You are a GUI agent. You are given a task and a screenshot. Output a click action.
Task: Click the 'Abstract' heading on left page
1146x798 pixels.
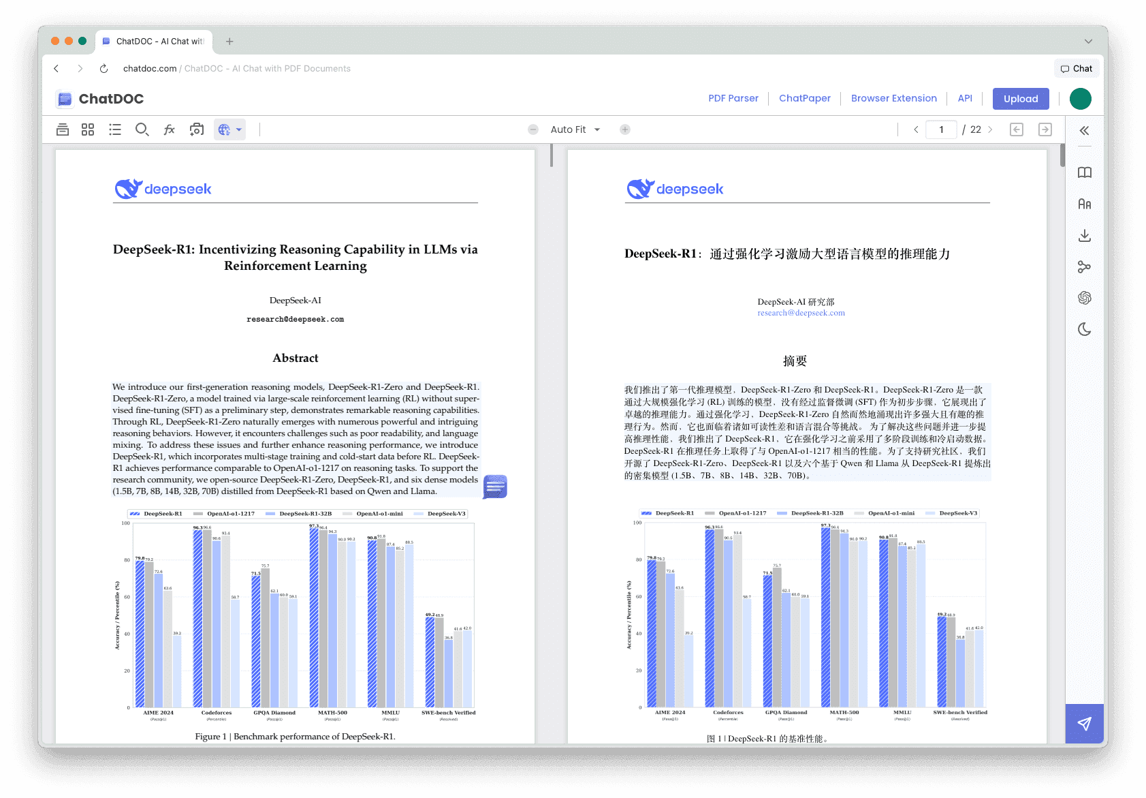tap(296, 358)
